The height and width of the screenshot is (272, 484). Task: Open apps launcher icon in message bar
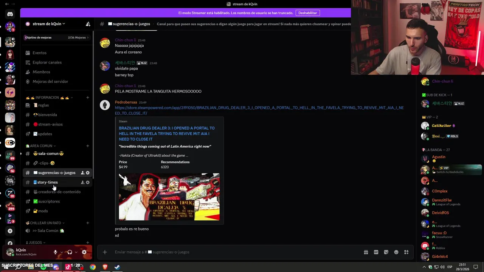click(x=406, y=252)
